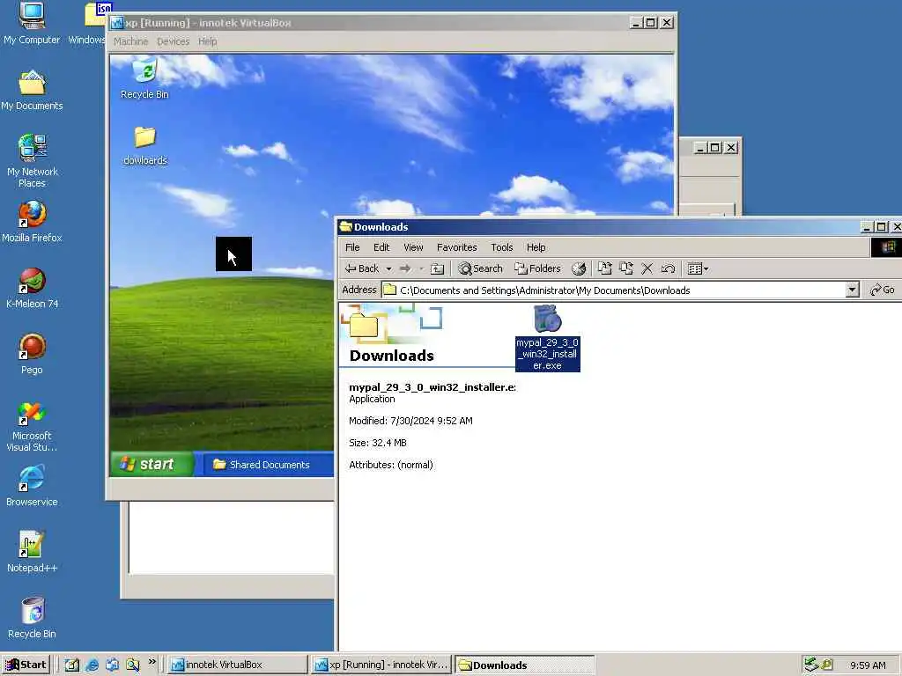The image size is (902, 676).
Task: Select the My Computer desktop icon
Action: [32, 23]
